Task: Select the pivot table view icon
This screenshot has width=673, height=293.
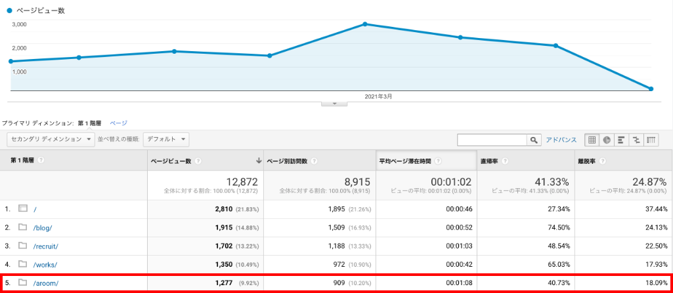Action: tap(651, 140)
